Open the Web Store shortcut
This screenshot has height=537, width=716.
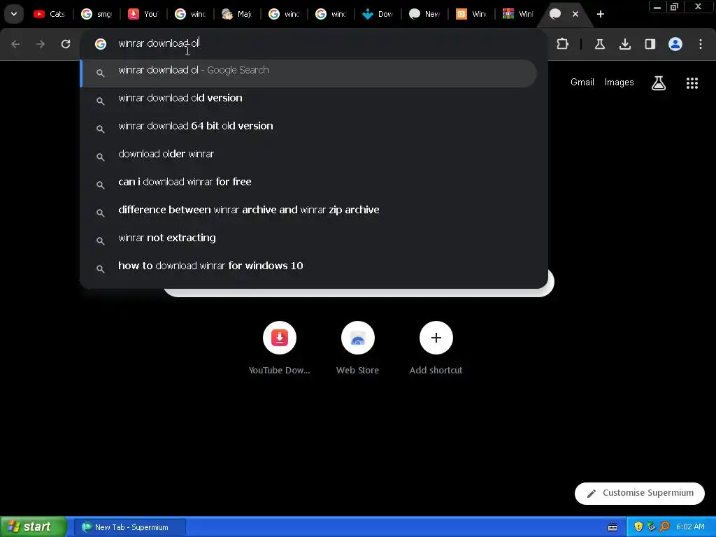tap(357, 348)
